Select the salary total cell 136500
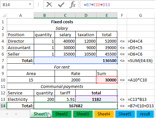The image size is (156, 118). (75, 60)
